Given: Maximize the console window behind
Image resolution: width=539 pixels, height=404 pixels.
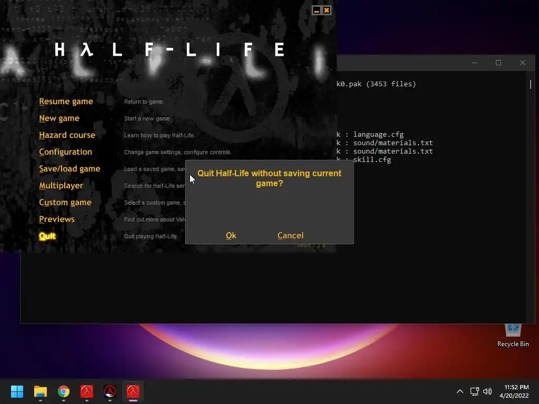Looking at the screenshot, I should coord(498,63).
